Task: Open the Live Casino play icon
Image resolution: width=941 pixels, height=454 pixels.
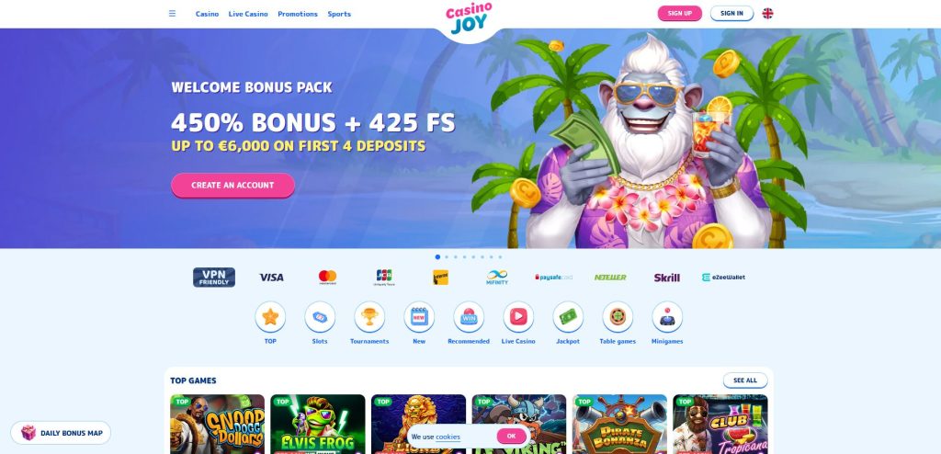Action: [x=518, y=316]
